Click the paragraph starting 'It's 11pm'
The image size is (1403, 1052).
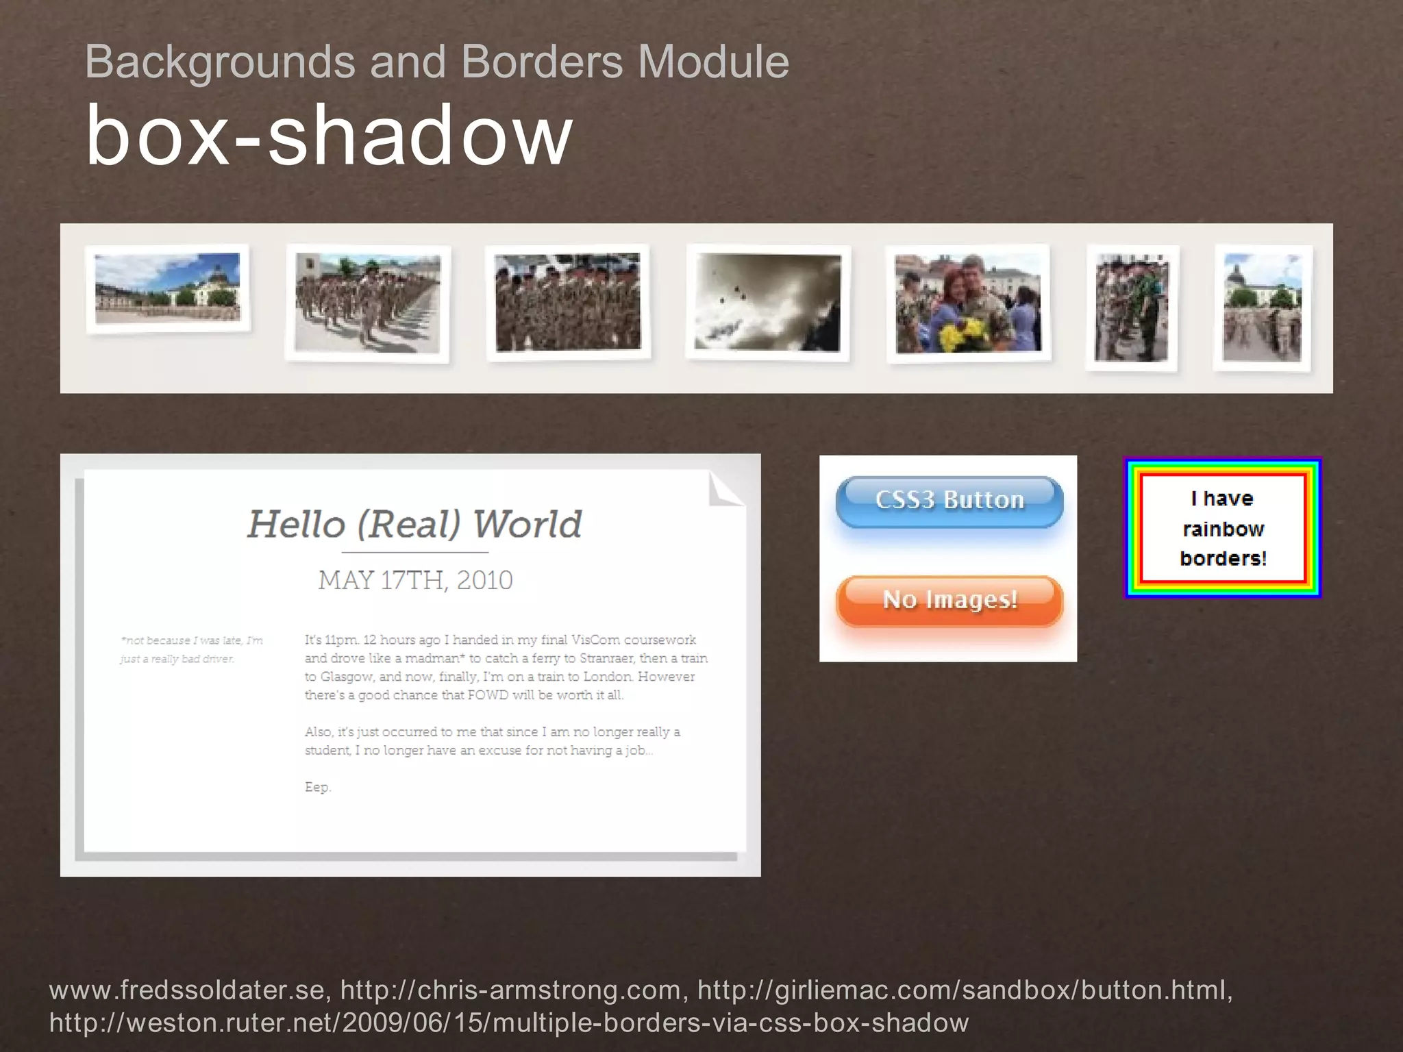point(506,667)
